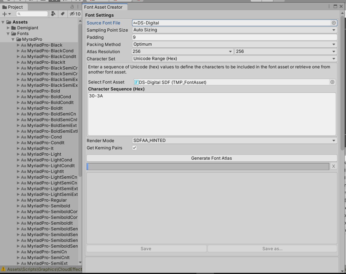Select MyriadPro-BlackIt font
The width and height of the screenshot is (346, 274).
pyautogui.click(x=46, y=62)
